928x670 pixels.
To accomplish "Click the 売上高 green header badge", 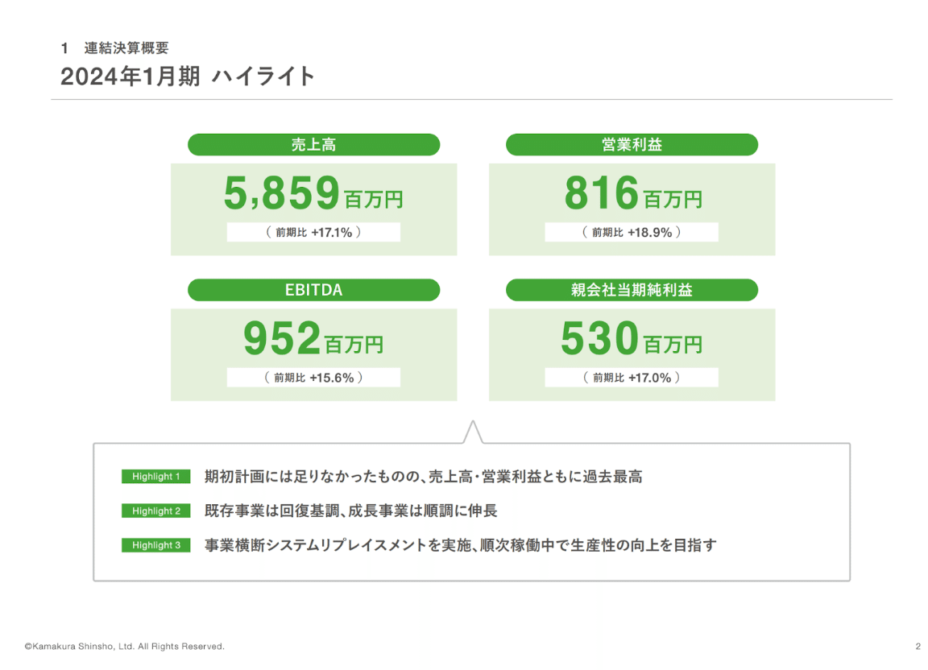I will 313,144.
